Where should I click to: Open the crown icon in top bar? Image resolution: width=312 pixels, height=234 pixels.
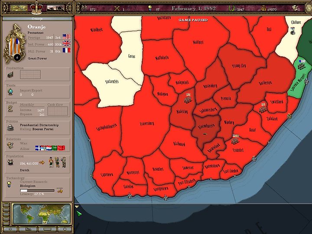[36, 8]
